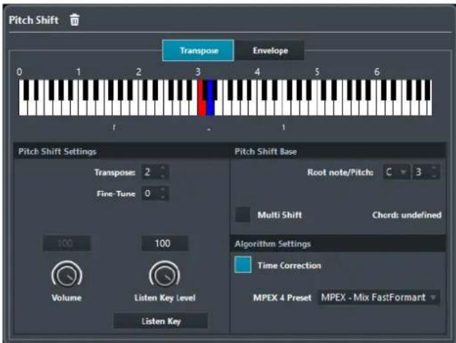This screenshot has width=456, height=343.
Task: Click the Fine-Tune value field
Action: coord(155,193)
